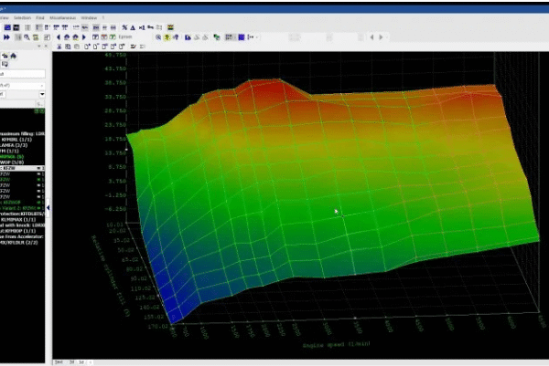Click the second up arrow icon before right arrow
The height and width of the screenshot is (366, 549).
click(x=75, y=37)
